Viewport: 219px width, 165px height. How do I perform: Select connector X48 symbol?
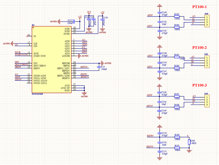point(207,21)
